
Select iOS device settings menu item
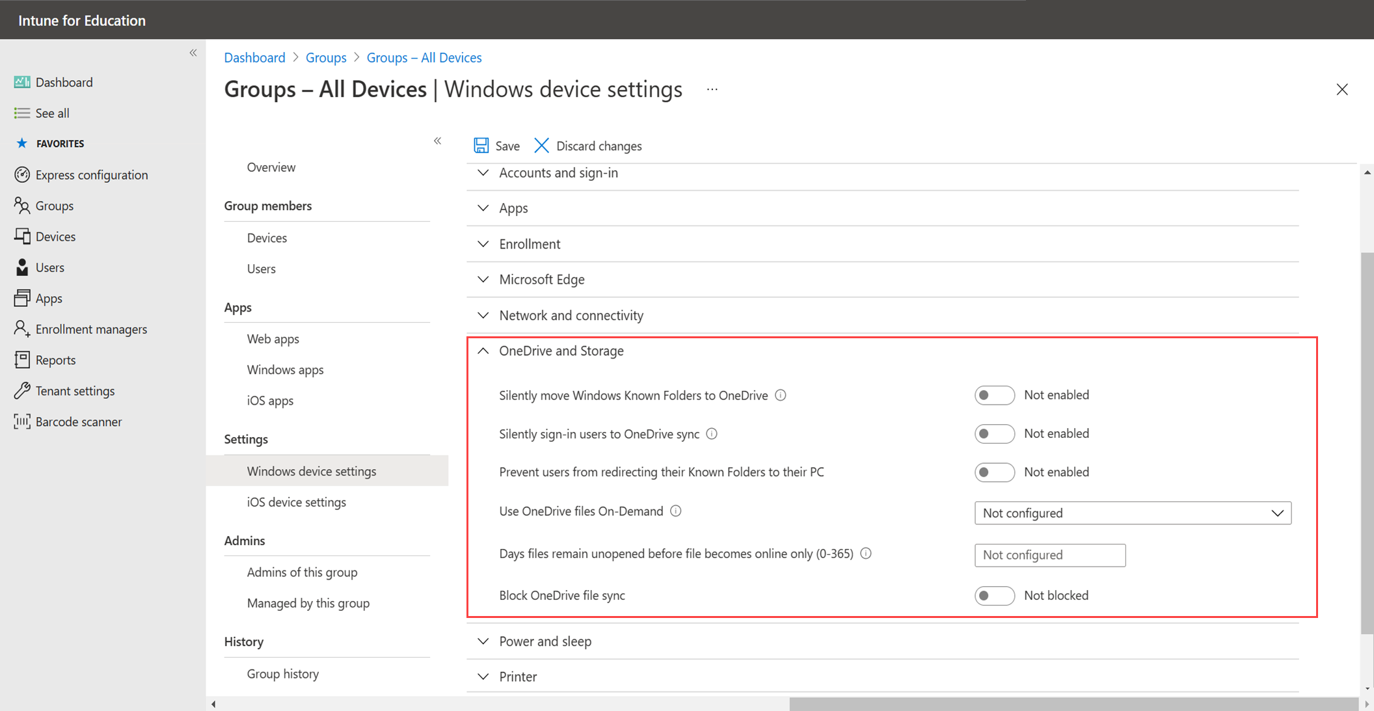(295, 501)
